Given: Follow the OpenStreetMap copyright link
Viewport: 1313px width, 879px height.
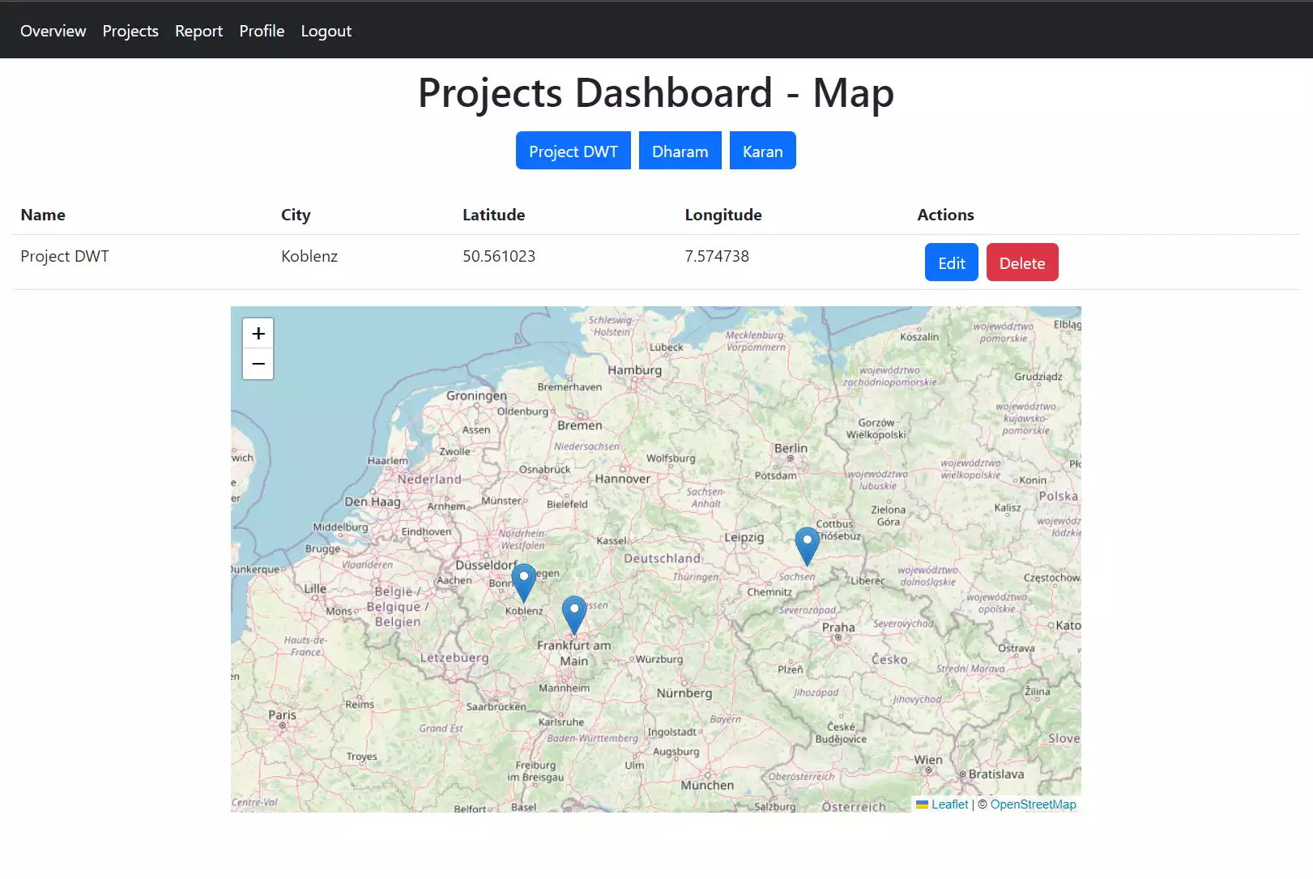Looking at the screenshot, I should point(1033,804).
